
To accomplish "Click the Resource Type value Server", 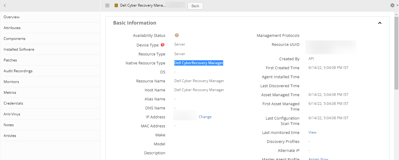I will click(x=180, y=54).
